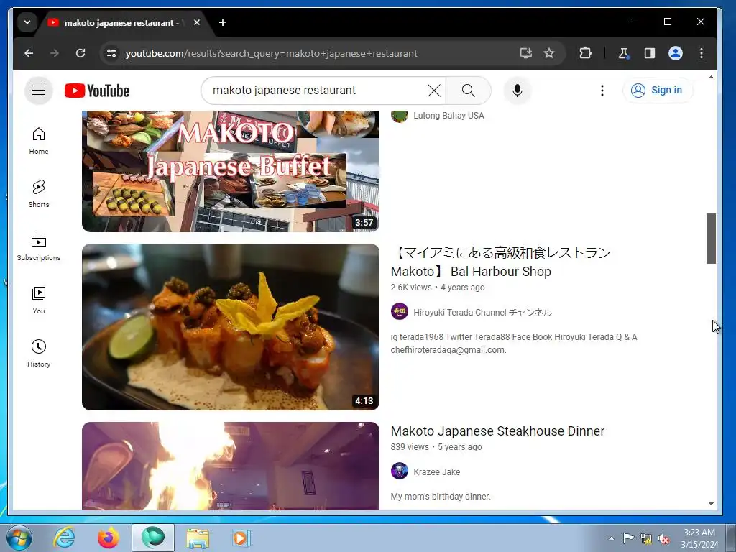
Task: Click the install app icon in address bar
Action: tap(525, 53)
